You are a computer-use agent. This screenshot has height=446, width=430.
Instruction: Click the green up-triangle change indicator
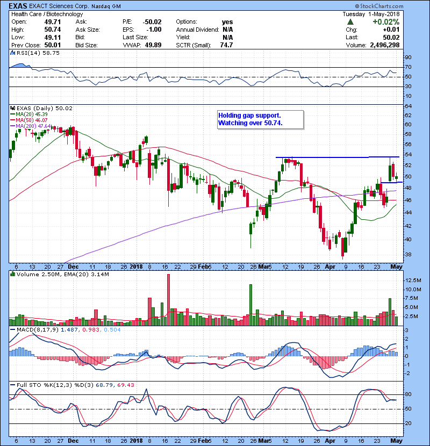pos(350,22)
